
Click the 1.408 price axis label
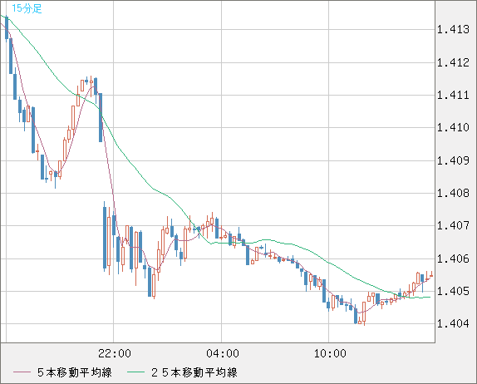pyautogui.click(x=453, y=193)
